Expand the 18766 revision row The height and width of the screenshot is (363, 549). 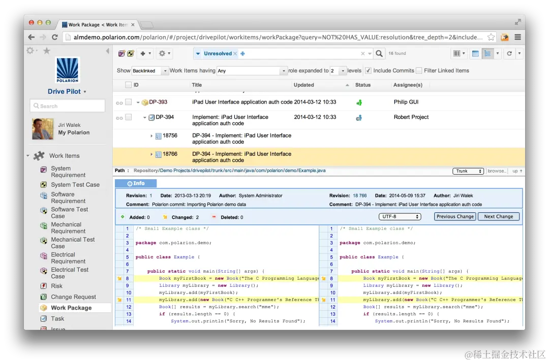[x=151, y=154]
